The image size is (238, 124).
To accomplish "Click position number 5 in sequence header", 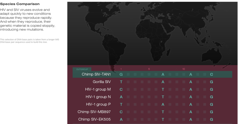I will click(x=149, y=69).
